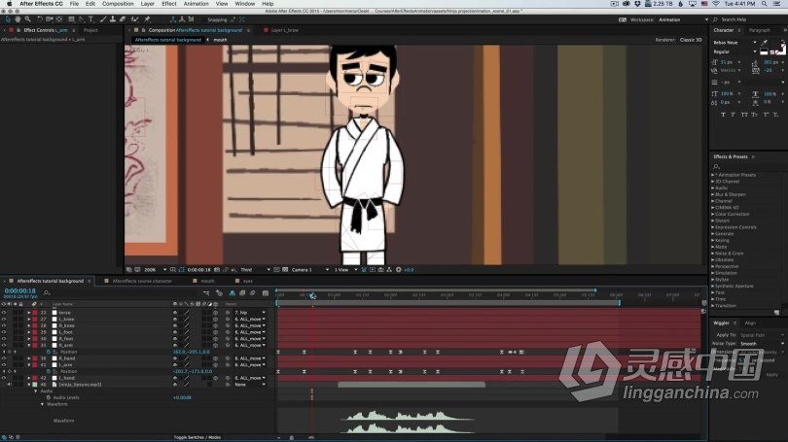Click the Wi-Fi icon in menu bar
788x442 pixels.
(x=716, y=4)
